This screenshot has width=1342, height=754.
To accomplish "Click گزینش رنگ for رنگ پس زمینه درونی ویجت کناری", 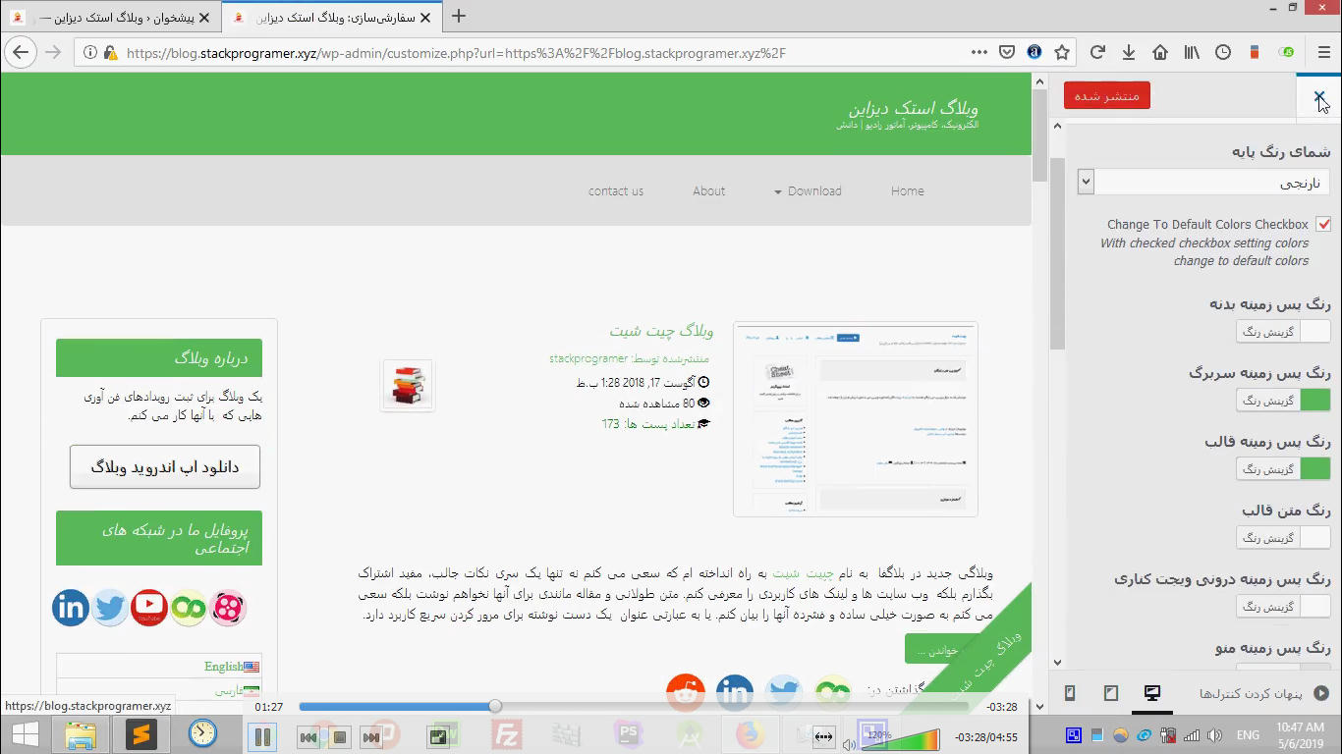I will pos(1268,607).
